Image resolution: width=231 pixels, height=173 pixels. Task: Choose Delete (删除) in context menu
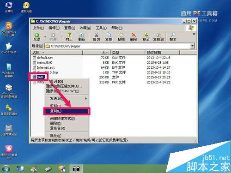tap(67, 123)
